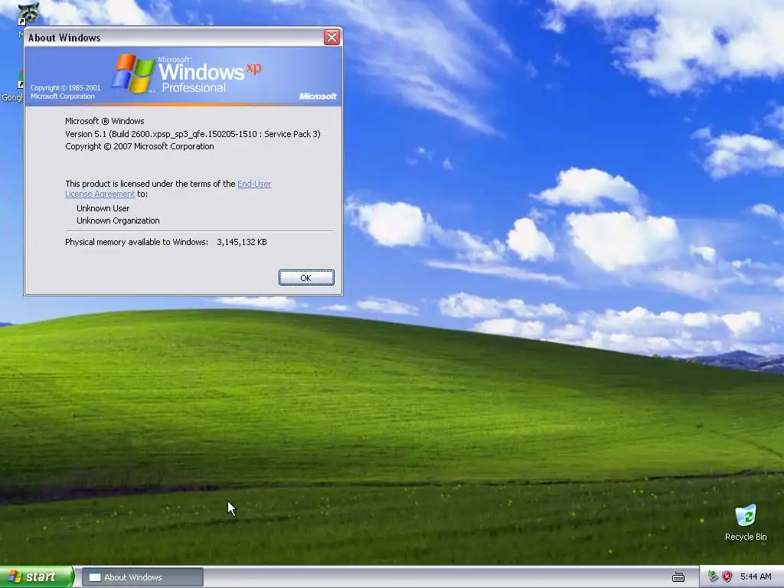This screenshot has height=588, width=784.
Task: Click the Windows XP flag logo
Action: pos(133,73)
